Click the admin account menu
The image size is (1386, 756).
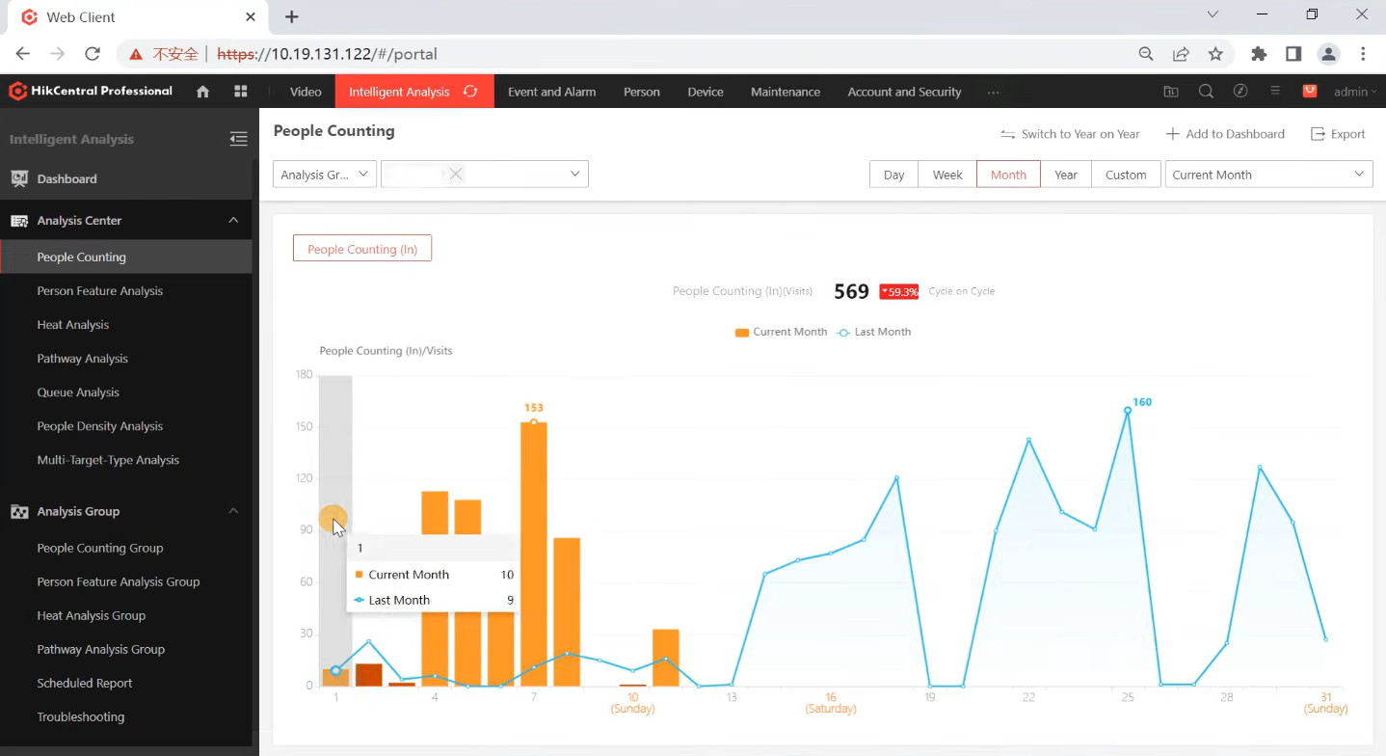1355,92
